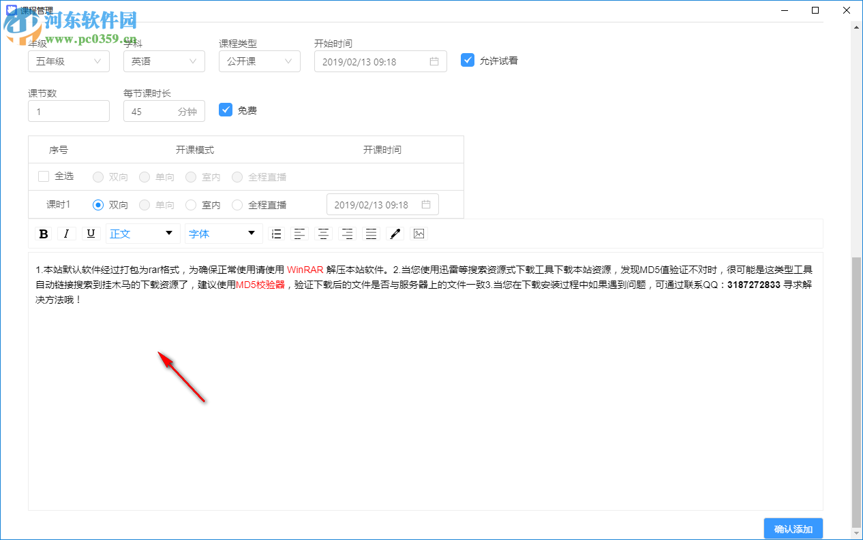Enable the 允许试看 checkbox
The image size is (863, 540).
(x=468, y=60)
